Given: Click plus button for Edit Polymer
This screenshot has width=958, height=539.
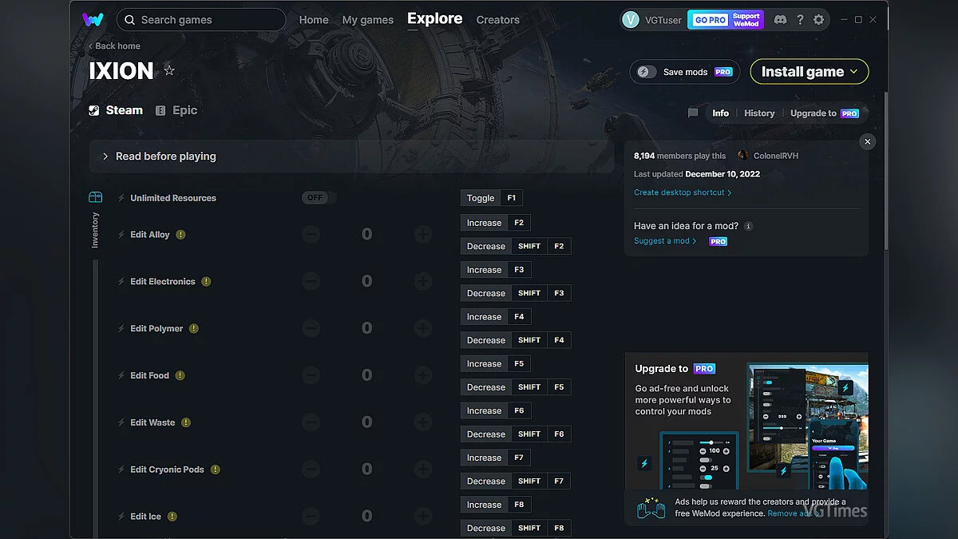Looking at the screenshot, I should pos(423,328).
